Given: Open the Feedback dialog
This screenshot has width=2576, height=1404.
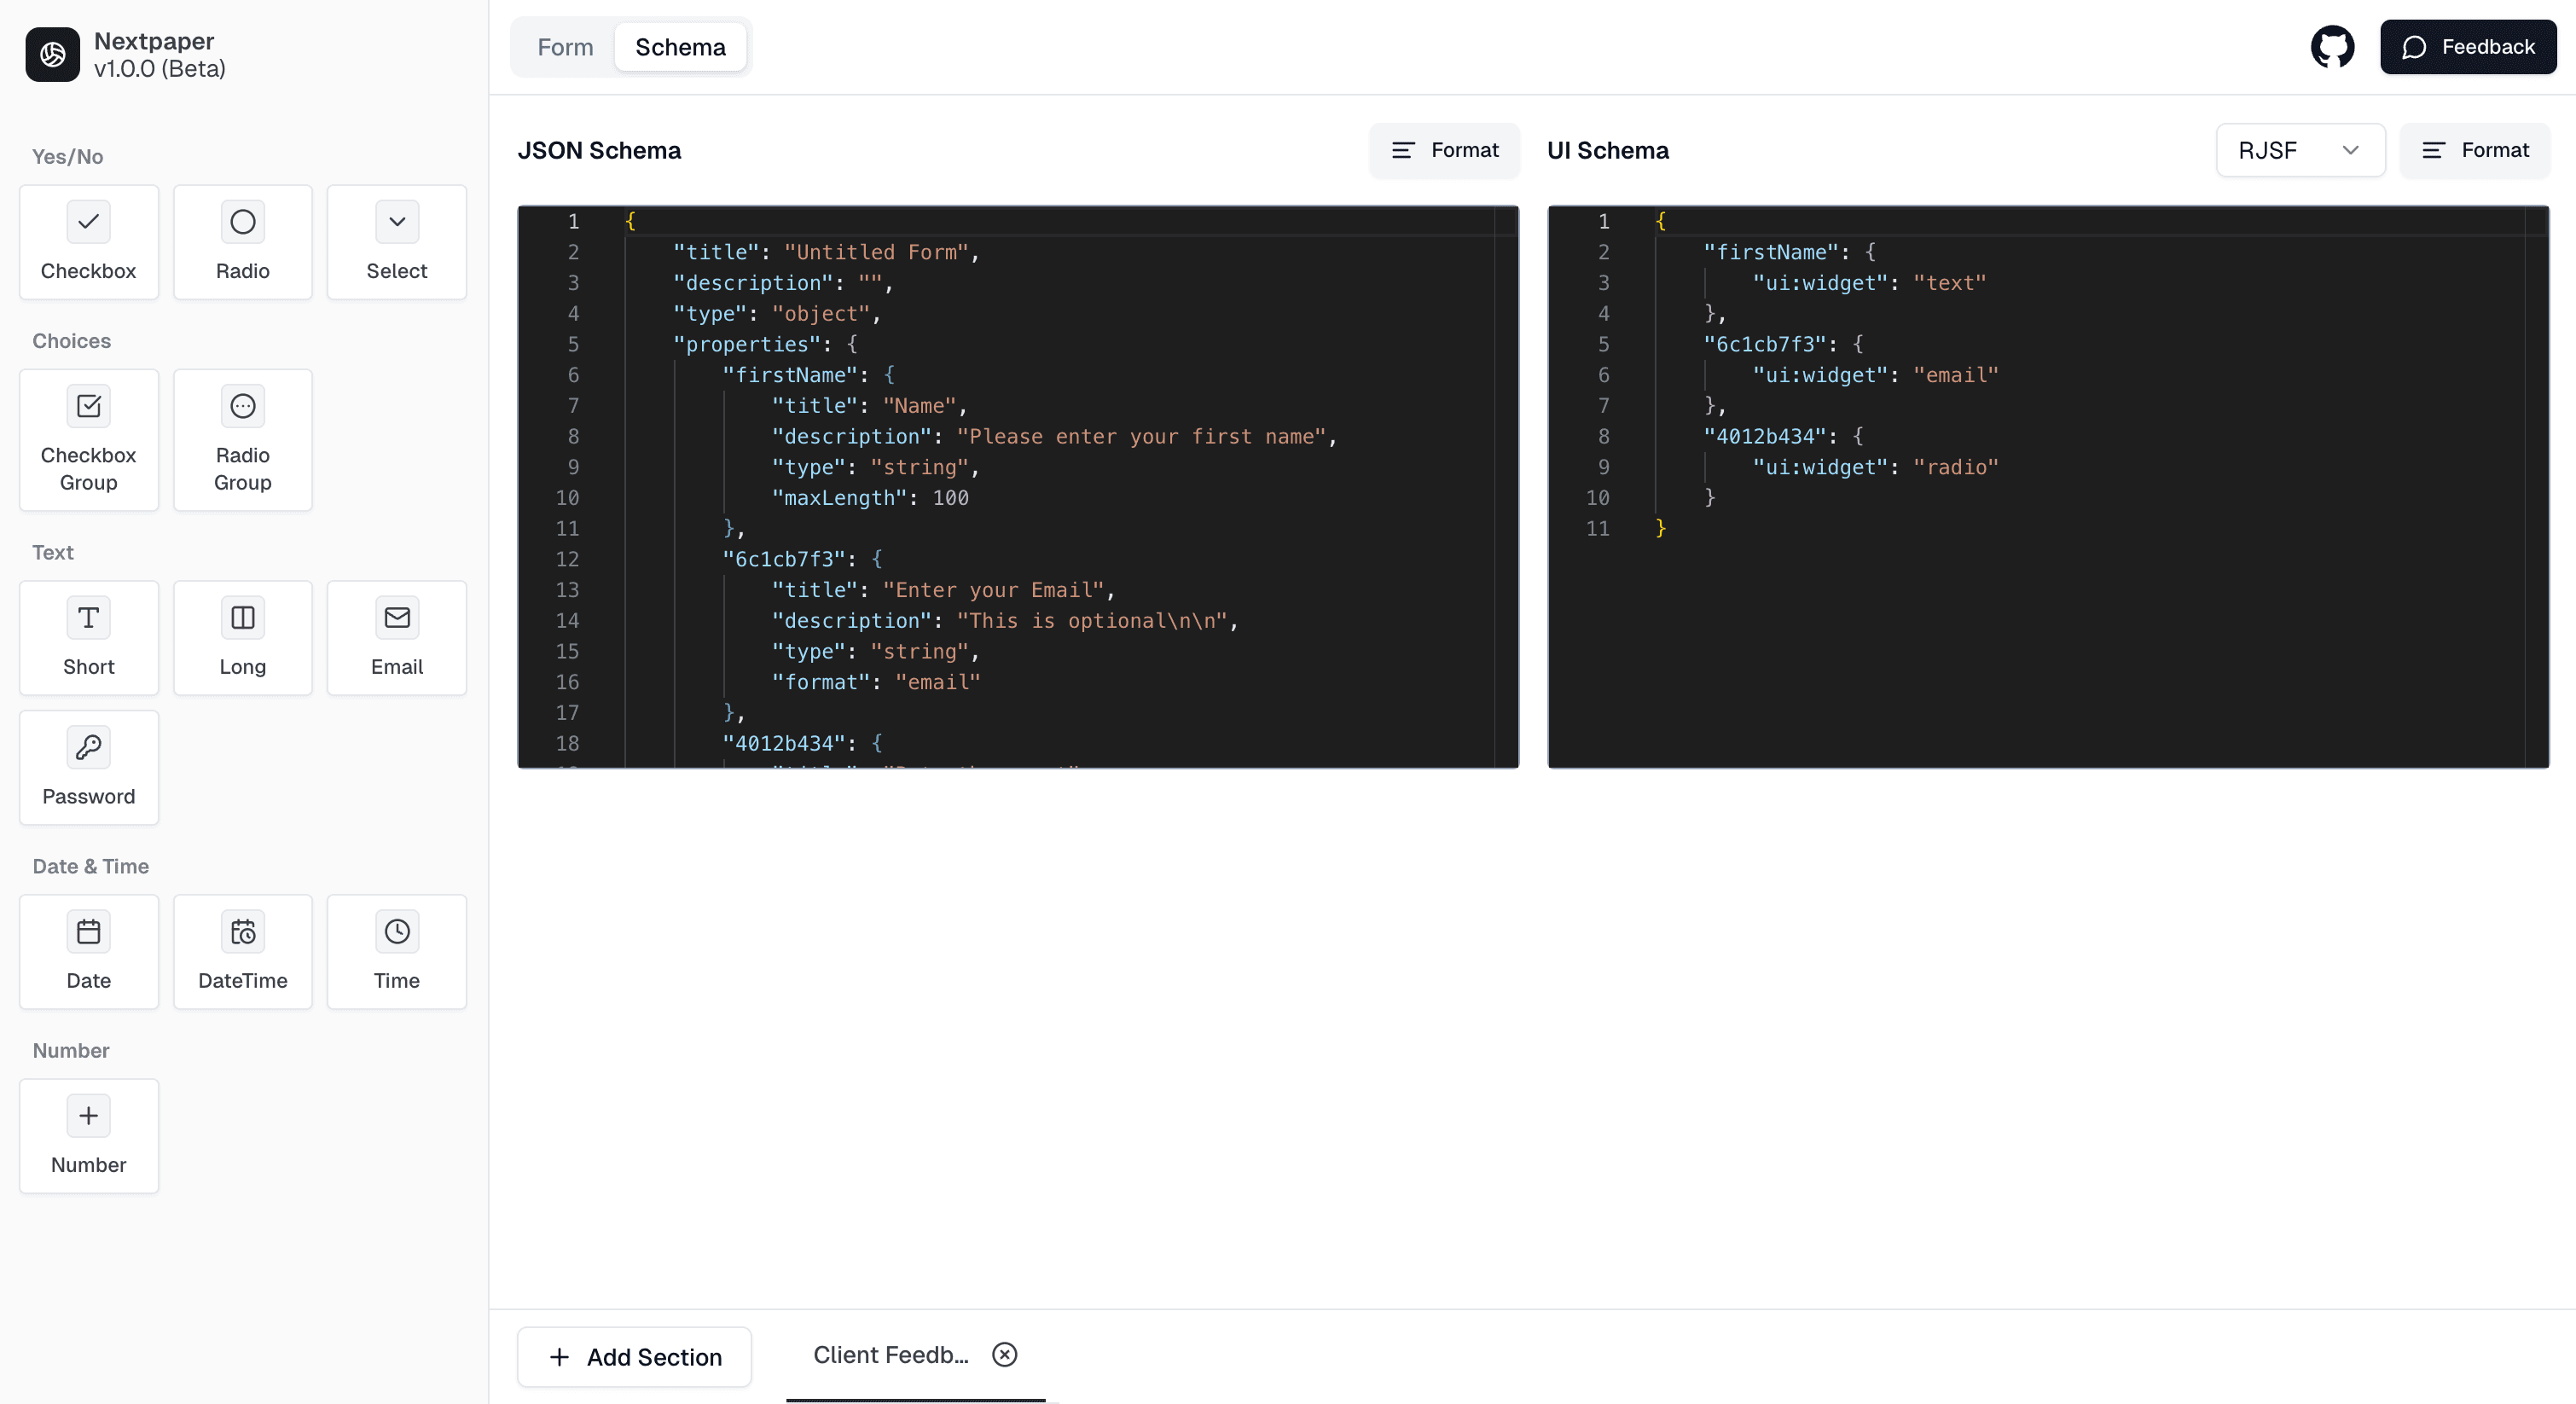Looking at the screenshot, I should pos(2468,47).
